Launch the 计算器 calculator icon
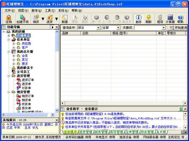Viewport: 189px width, 141px height. tap(170, 19)
